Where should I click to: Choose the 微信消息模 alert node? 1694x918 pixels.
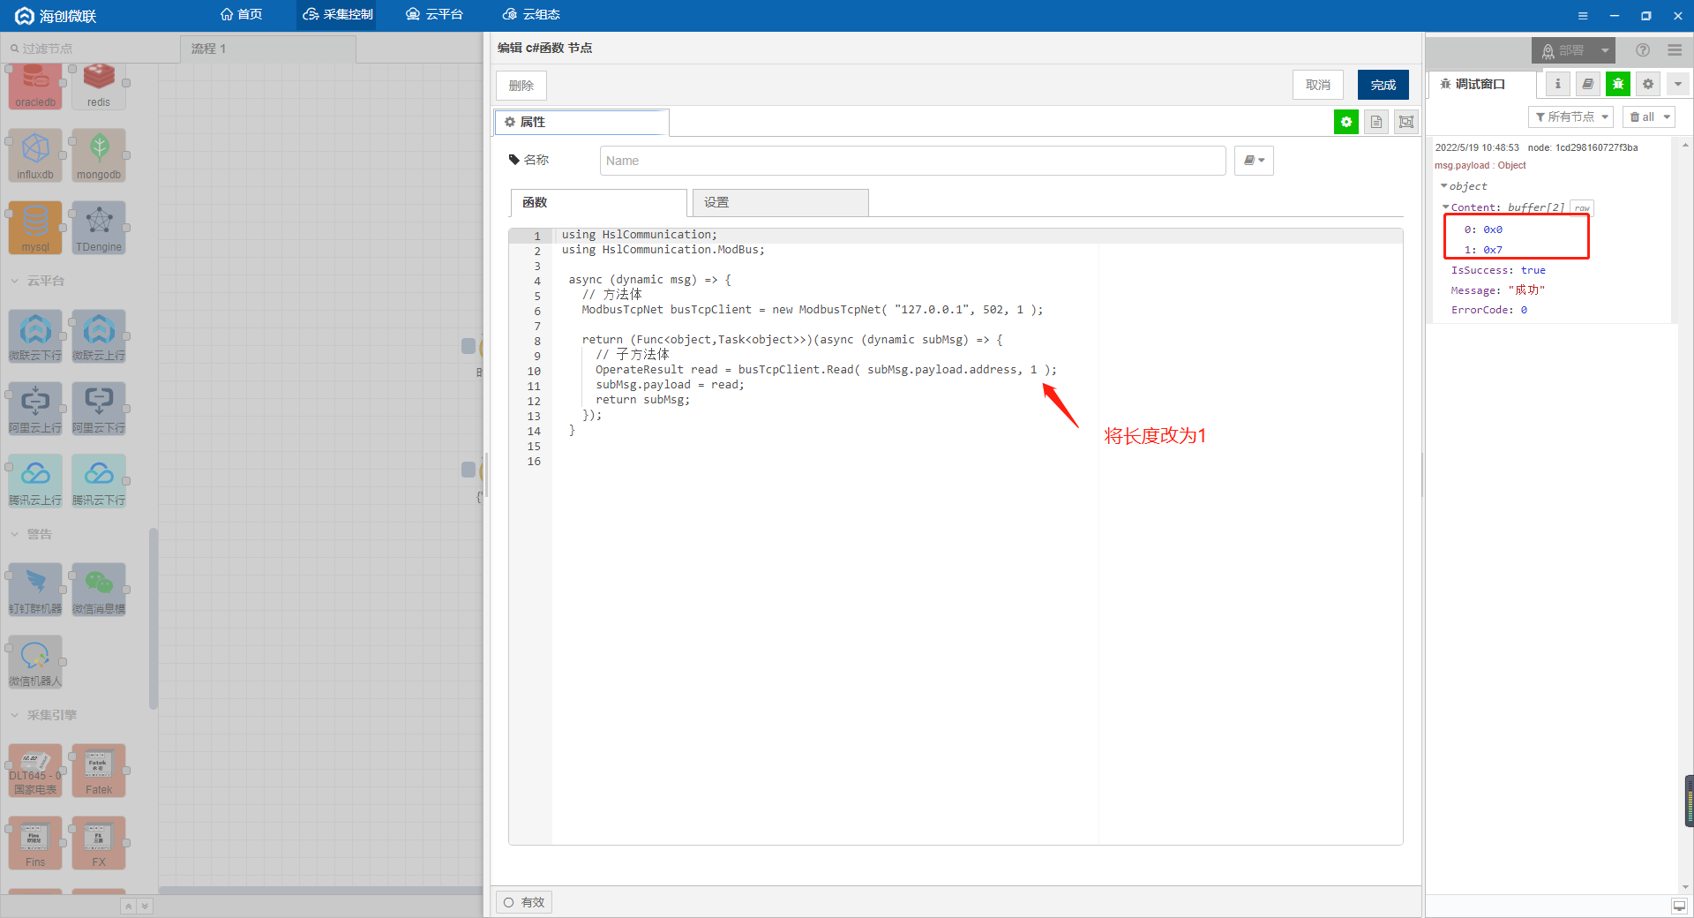(99, 590)
